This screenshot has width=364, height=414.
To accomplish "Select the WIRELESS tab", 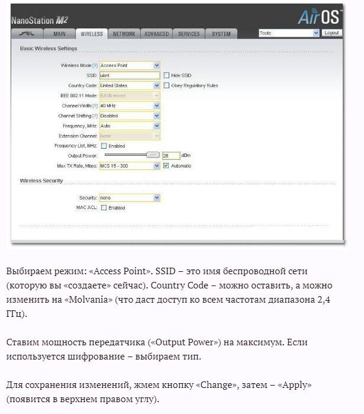I will (x=92, y=34).
